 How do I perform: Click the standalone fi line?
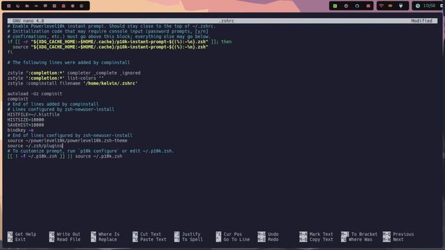pos(10,52)
